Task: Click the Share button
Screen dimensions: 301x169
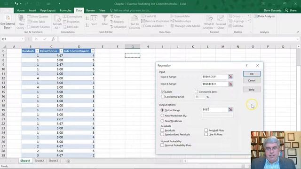Action: point(291,10)
